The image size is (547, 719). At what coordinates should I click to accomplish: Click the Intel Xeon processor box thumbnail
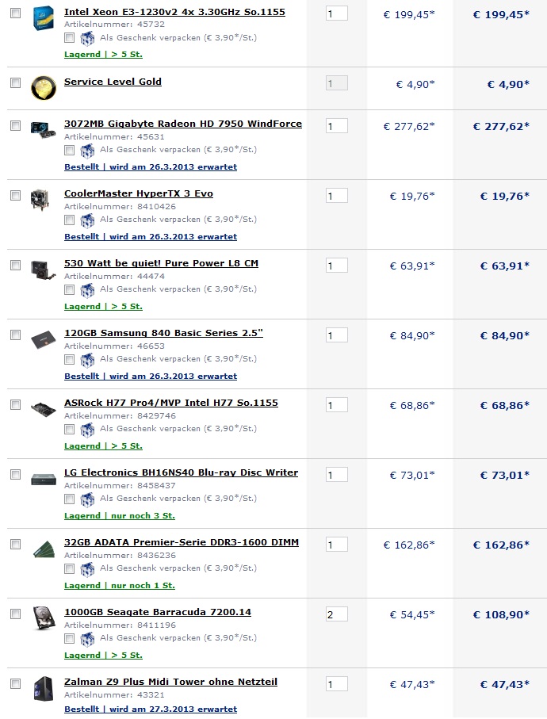click(43, 18)
